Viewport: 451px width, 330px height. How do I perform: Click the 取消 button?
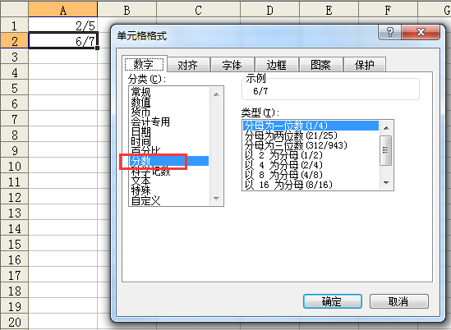399,301
